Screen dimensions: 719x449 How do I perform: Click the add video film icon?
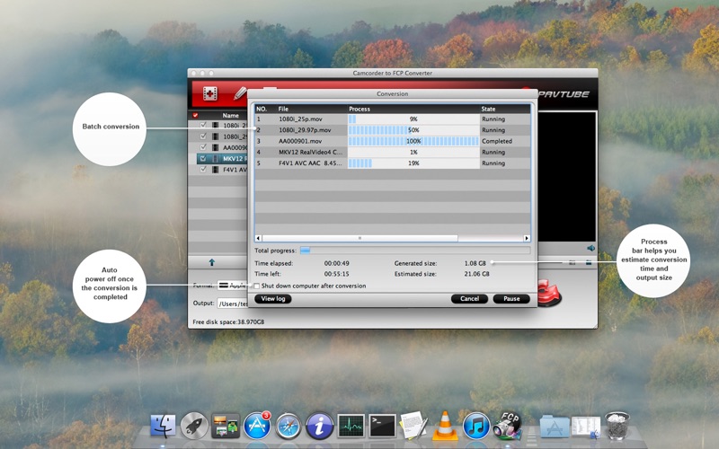[210, 94]
